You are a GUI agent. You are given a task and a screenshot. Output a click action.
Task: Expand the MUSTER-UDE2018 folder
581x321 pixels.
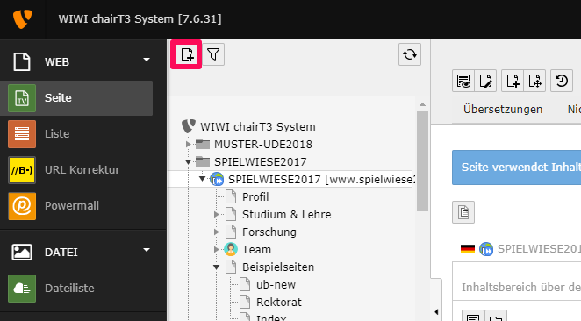point(188,144)
